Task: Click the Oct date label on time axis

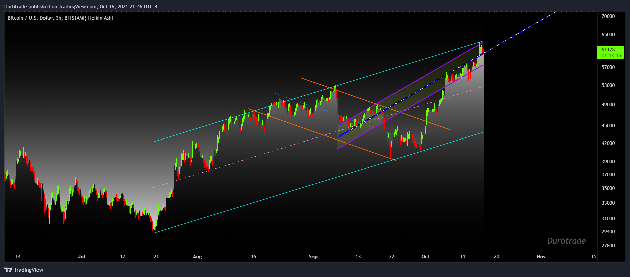Action: pos(425,256)
